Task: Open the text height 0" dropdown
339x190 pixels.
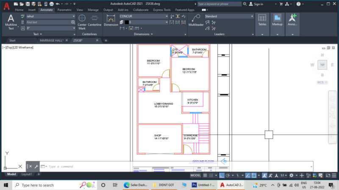Action: point(50,28)
